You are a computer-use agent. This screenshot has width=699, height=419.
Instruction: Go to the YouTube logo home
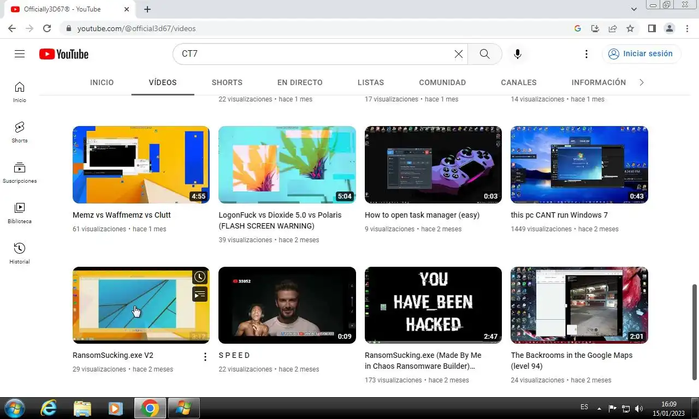click(64, 54)
